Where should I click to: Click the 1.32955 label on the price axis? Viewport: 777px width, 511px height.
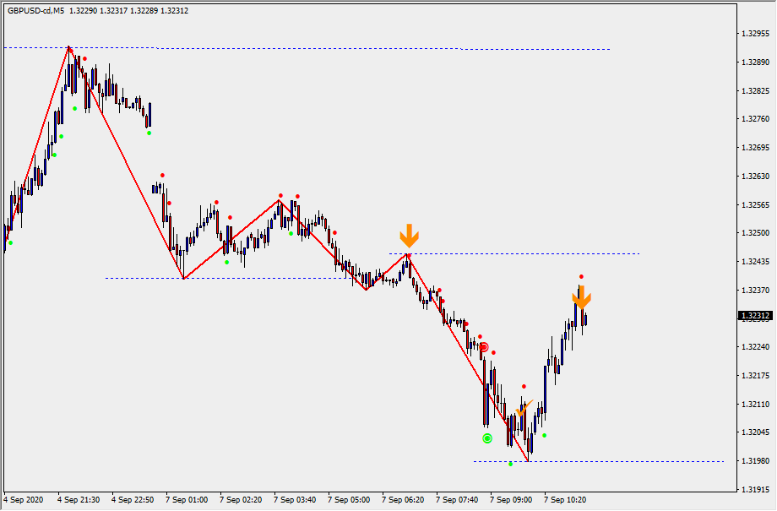[x=754, y=35]
